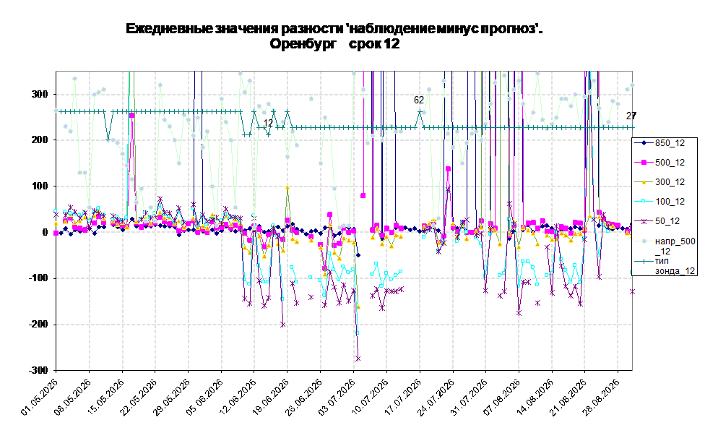705x433 pixels.
Task: Click the x-axis date 07.08.2026
Action: 503,397
